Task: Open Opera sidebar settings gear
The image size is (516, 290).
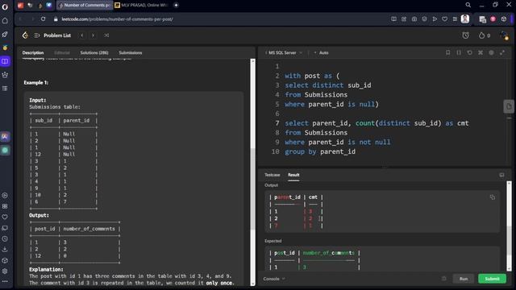Action: [5, 271]
